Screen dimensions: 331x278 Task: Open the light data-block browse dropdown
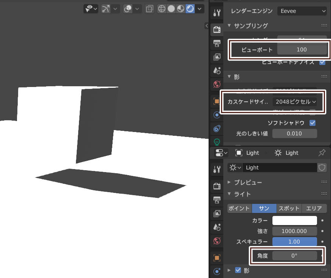click(235, 168)
